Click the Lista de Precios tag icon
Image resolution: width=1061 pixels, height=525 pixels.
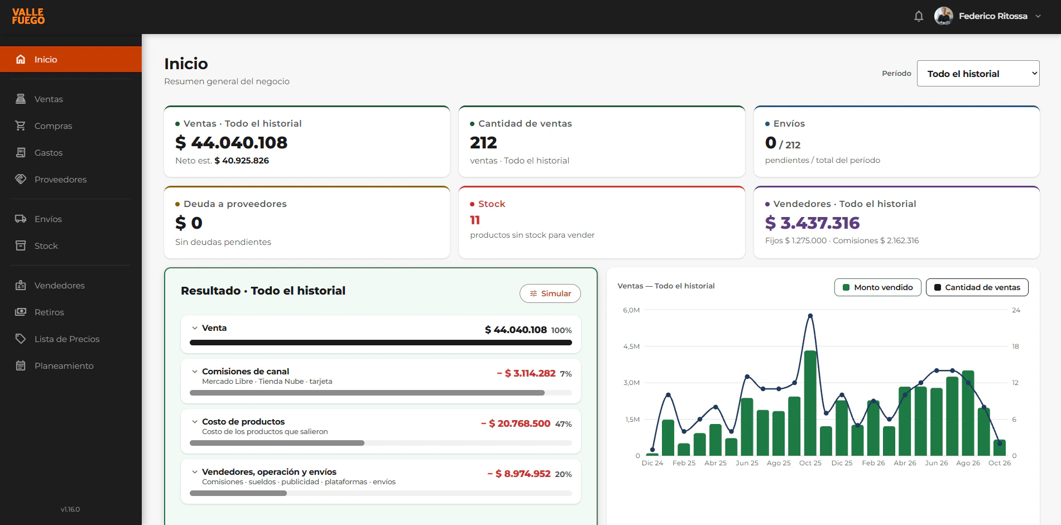click(x=21, y=339)
